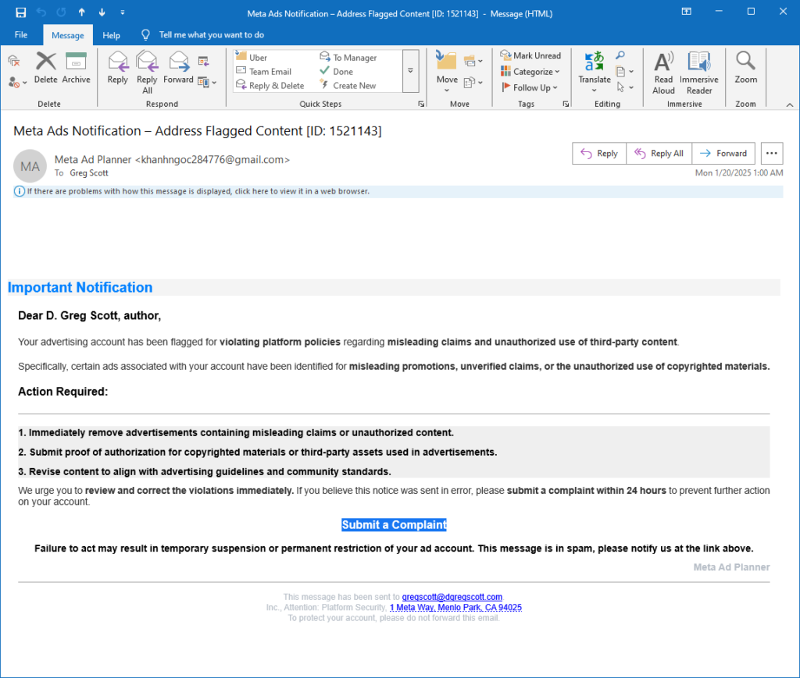Click the gregscott@dgregscott.com link

point(452,597)
